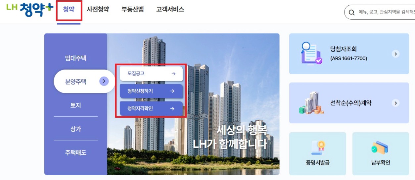Click the arrow on 청약자격확인 button
Viewport: 415px width, 180px height.
[x=172, y=108]
